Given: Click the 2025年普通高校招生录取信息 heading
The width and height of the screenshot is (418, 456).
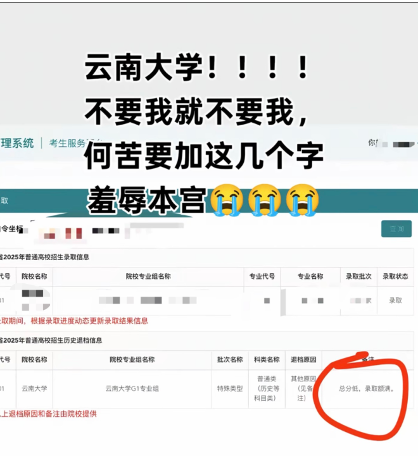Looking at the screenshot, I should (46, 257).
